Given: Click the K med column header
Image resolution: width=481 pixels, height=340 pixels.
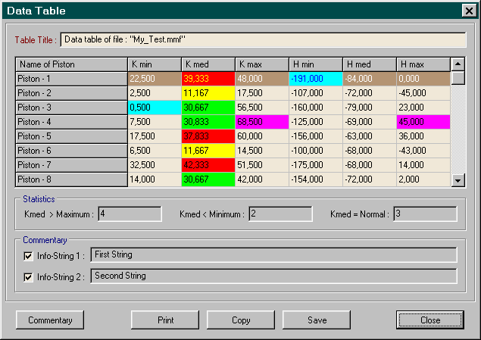Looking at the screenshot, I should 207,64.
